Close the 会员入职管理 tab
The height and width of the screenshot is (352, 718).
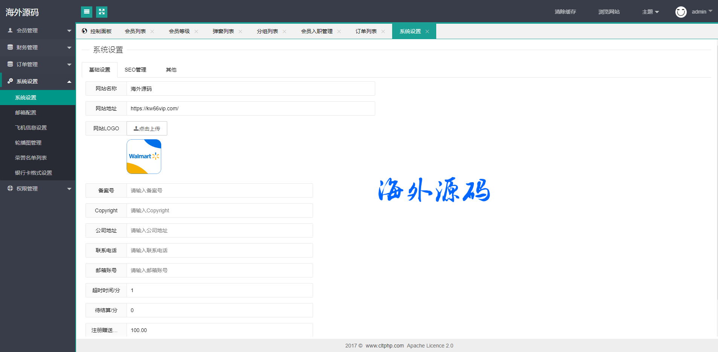point(339,32)
